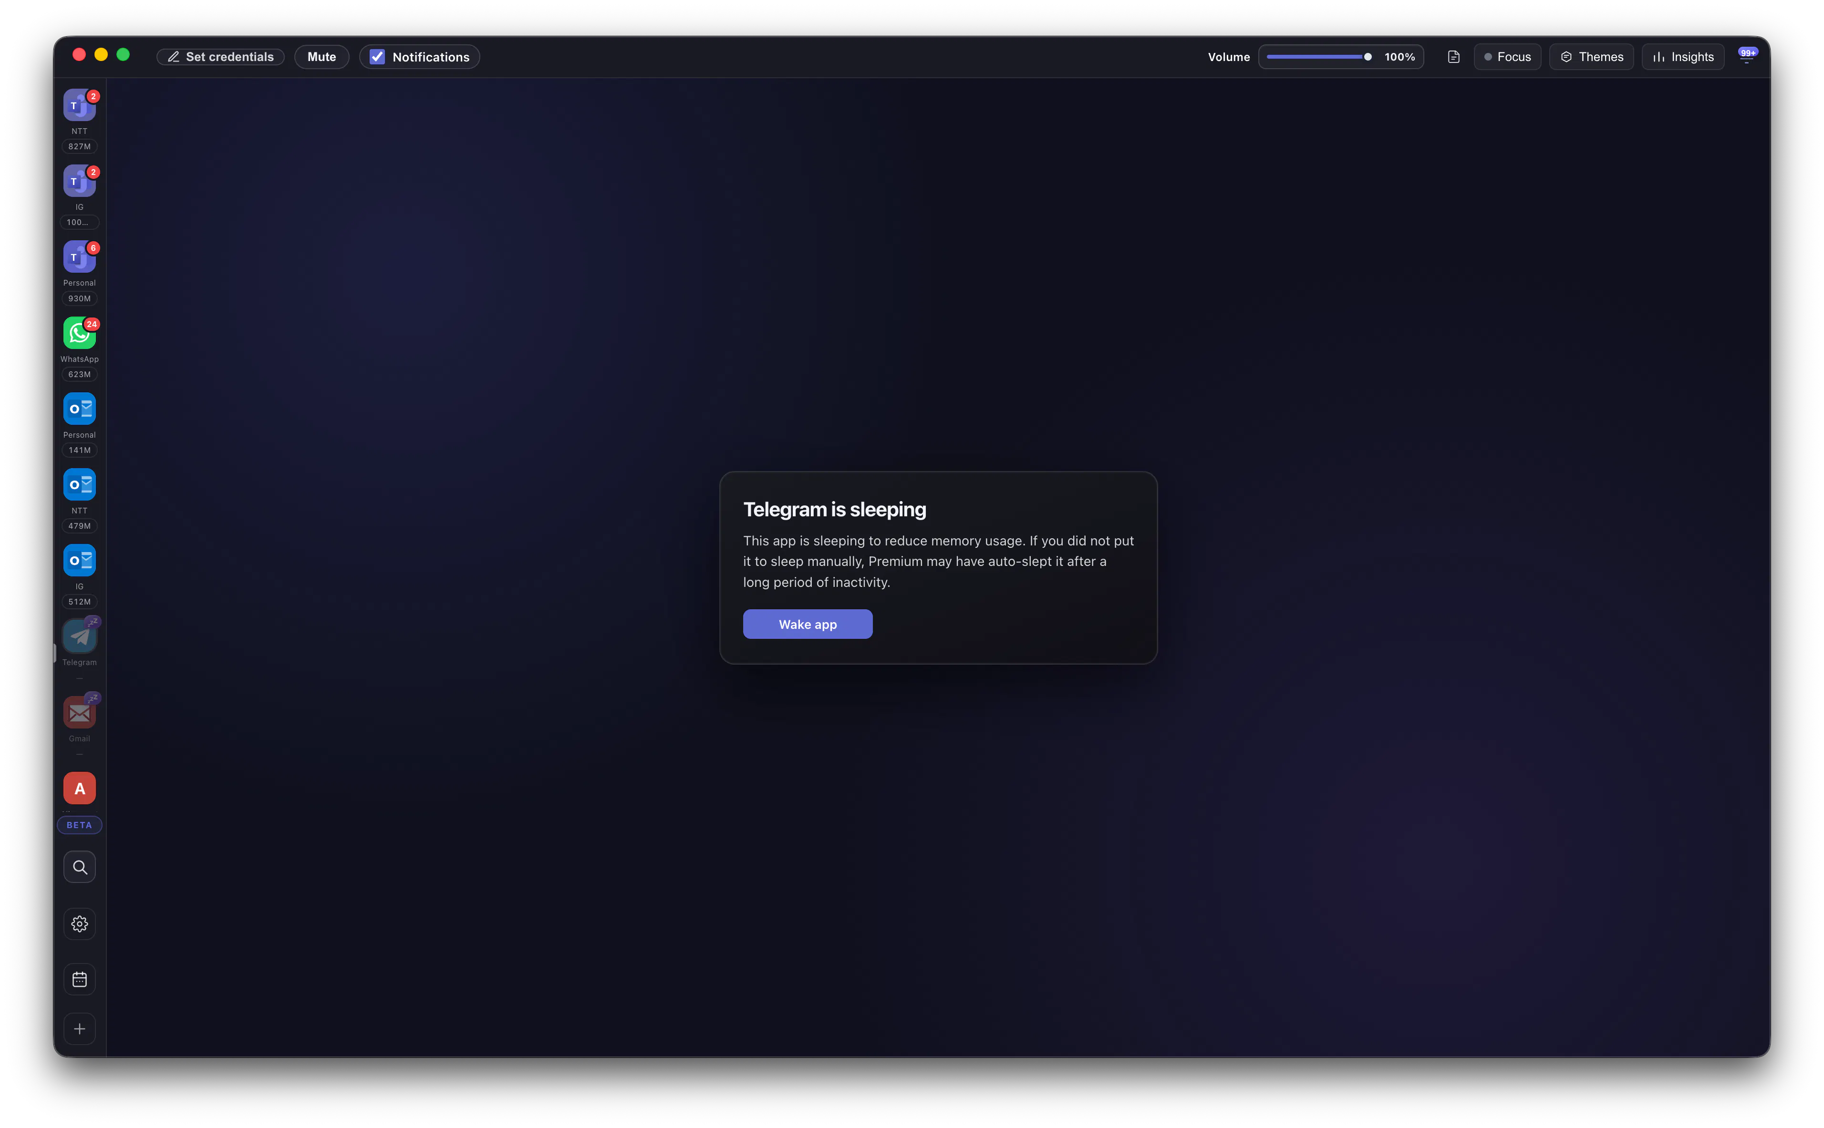
Task: Open the IG Teams app in sidebar
Action: tap(79, 181)
